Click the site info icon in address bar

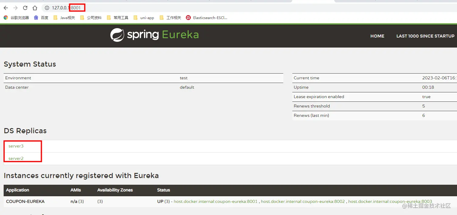(47, 8)
